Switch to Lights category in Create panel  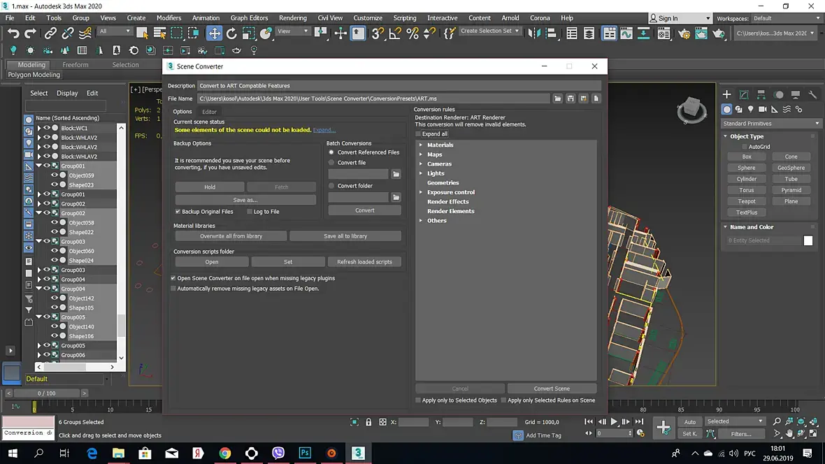(x=751, y=110)
